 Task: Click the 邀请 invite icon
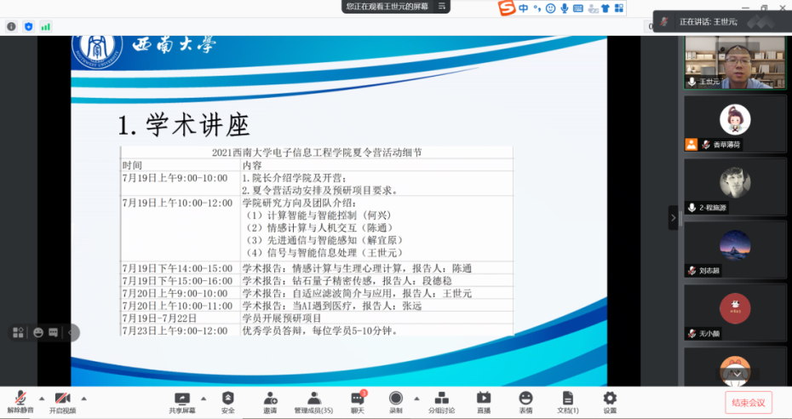pyautogui.click(x=270, y=401)
